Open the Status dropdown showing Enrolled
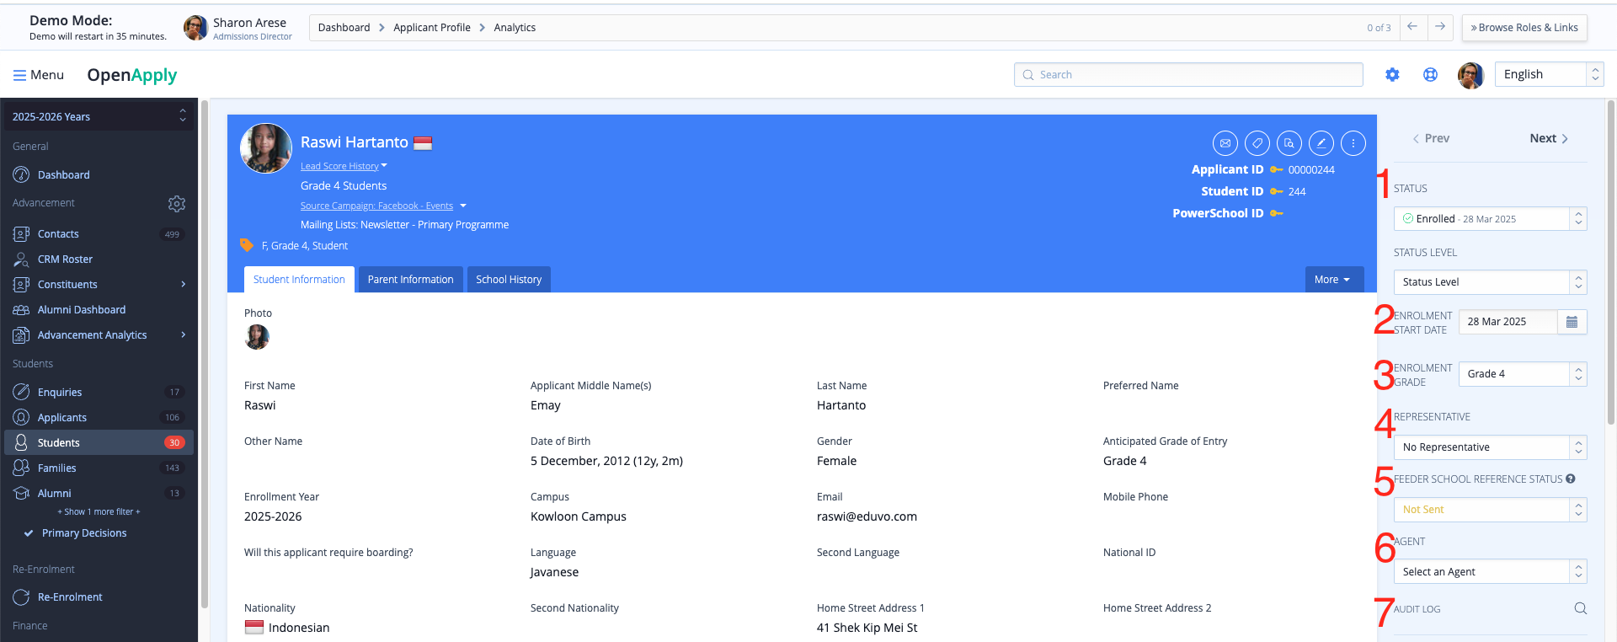1617x642 pixels. (x=1489, y=219)
